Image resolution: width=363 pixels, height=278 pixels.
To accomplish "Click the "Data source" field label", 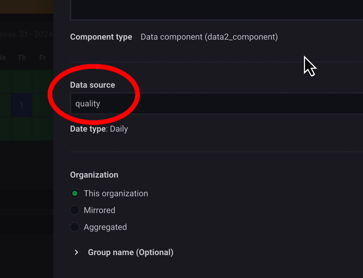I will tap(93, 85).
